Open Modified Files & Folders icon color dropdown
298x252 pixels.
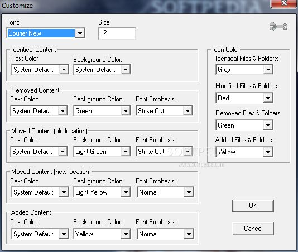[x=244, y=98]
